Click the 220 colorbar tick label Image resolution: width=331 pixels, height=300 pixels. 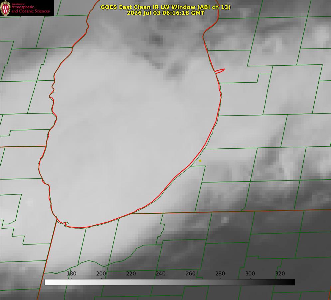[131, 273]
